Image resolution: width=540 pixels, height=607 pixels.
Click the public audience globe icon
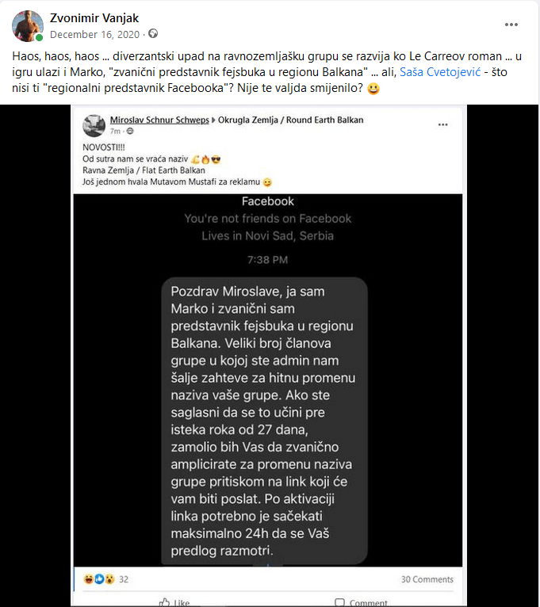coord(153,34)
